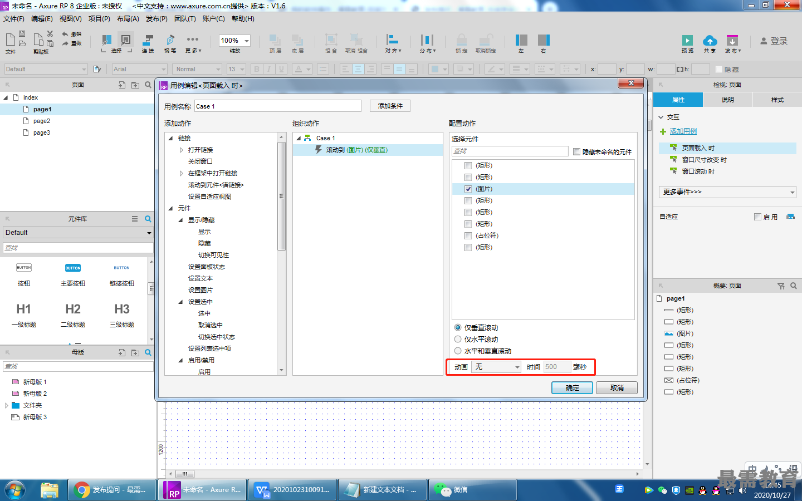Open the Publish (发布) menu
The width and height of the screenshot is (802, 501).
(157, 19)
